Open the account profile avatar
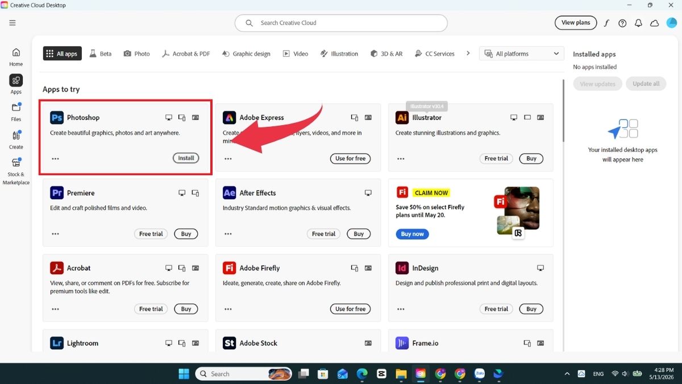Image resolution: width=682 pixels, height=384 pixels. point(671,23)
